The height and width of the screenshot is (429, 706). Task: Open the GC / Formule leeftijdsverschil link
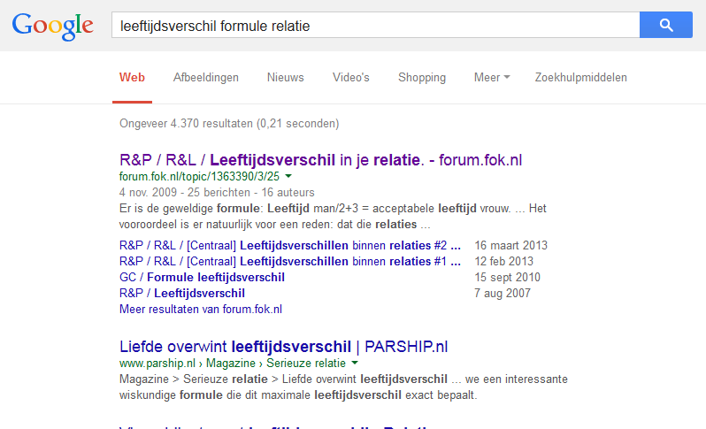click(x=202, y=277)
